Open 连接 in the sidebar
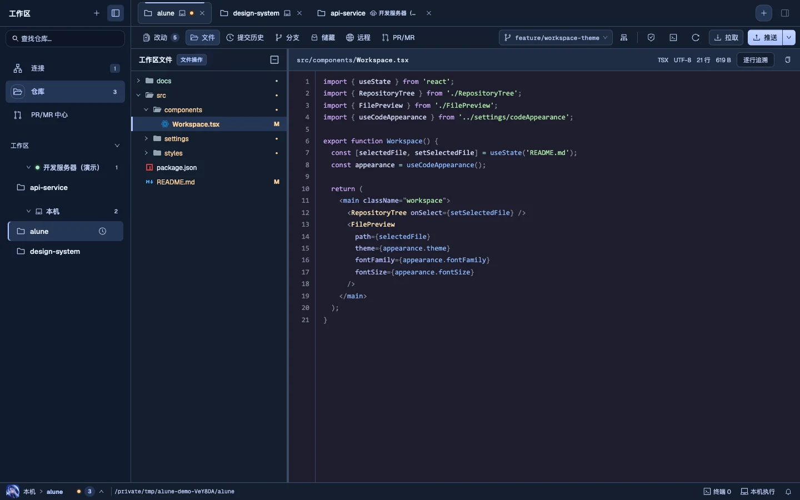Viewport: 800px width, 500px height. tap(65, 68)
